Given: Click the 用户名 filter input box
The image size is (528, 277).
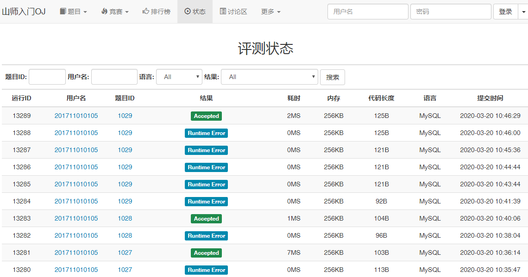Looking at the screenshot, I should pyautogui.click(x=114, y=77).
